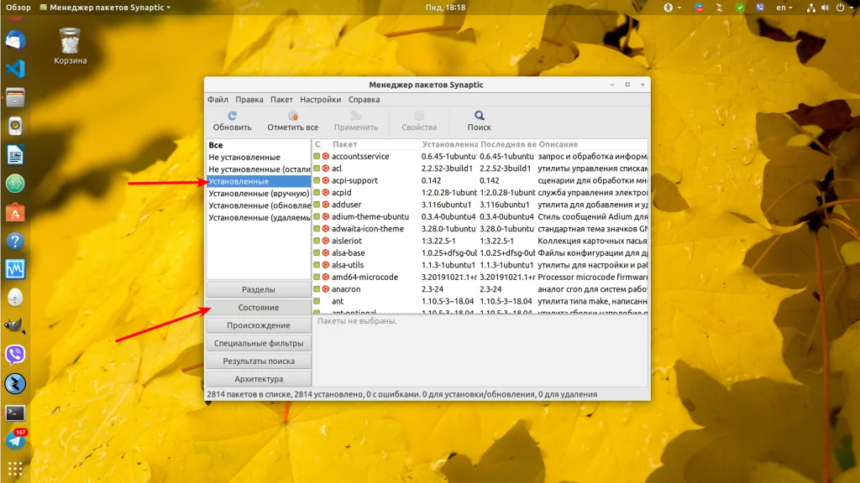
Task: Click the Поиск magnifier icon
Action: point(479,116)
